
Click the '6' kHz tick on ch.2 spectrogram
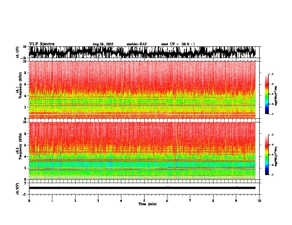pyautogui.click(x=26, y=145)
